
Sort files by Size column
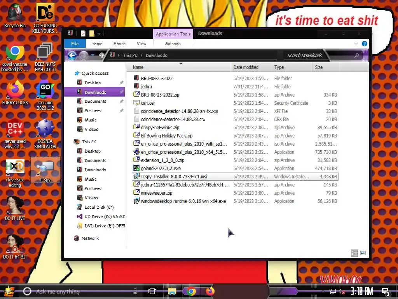click(326, 67)
